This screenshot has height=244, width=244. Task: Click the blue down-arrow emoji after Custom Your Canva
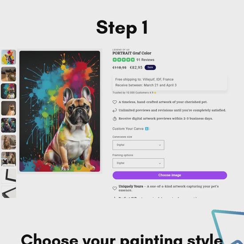point(146,129)
